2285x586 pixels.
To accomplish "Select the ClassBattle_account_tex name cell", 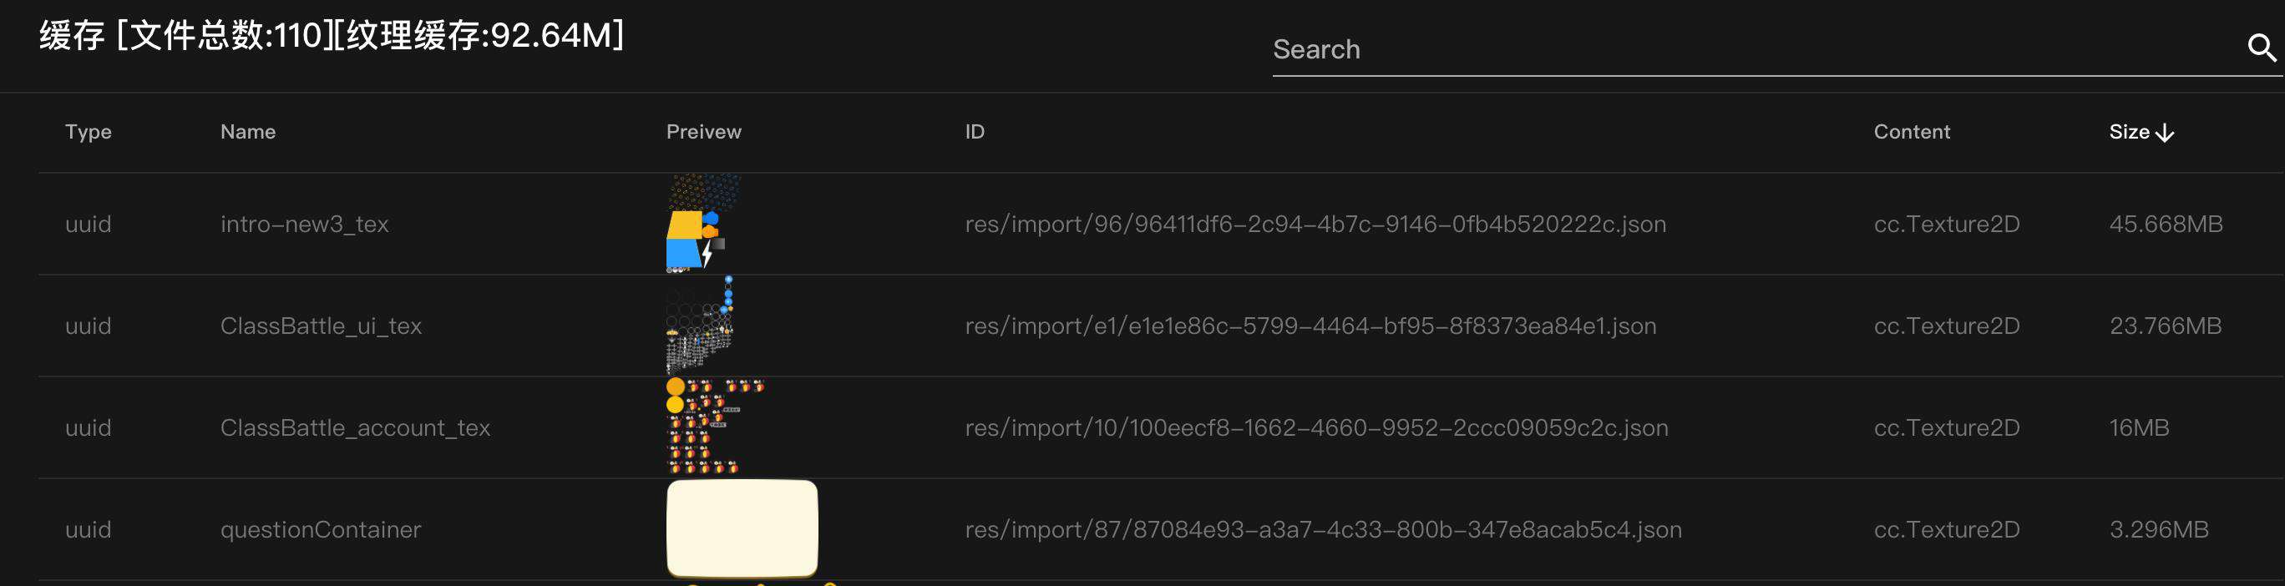I will 355,428.
